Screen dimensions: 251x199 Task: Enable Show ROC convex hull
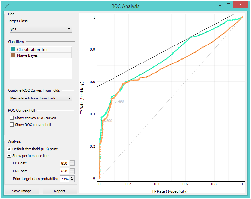pos(12,125)
